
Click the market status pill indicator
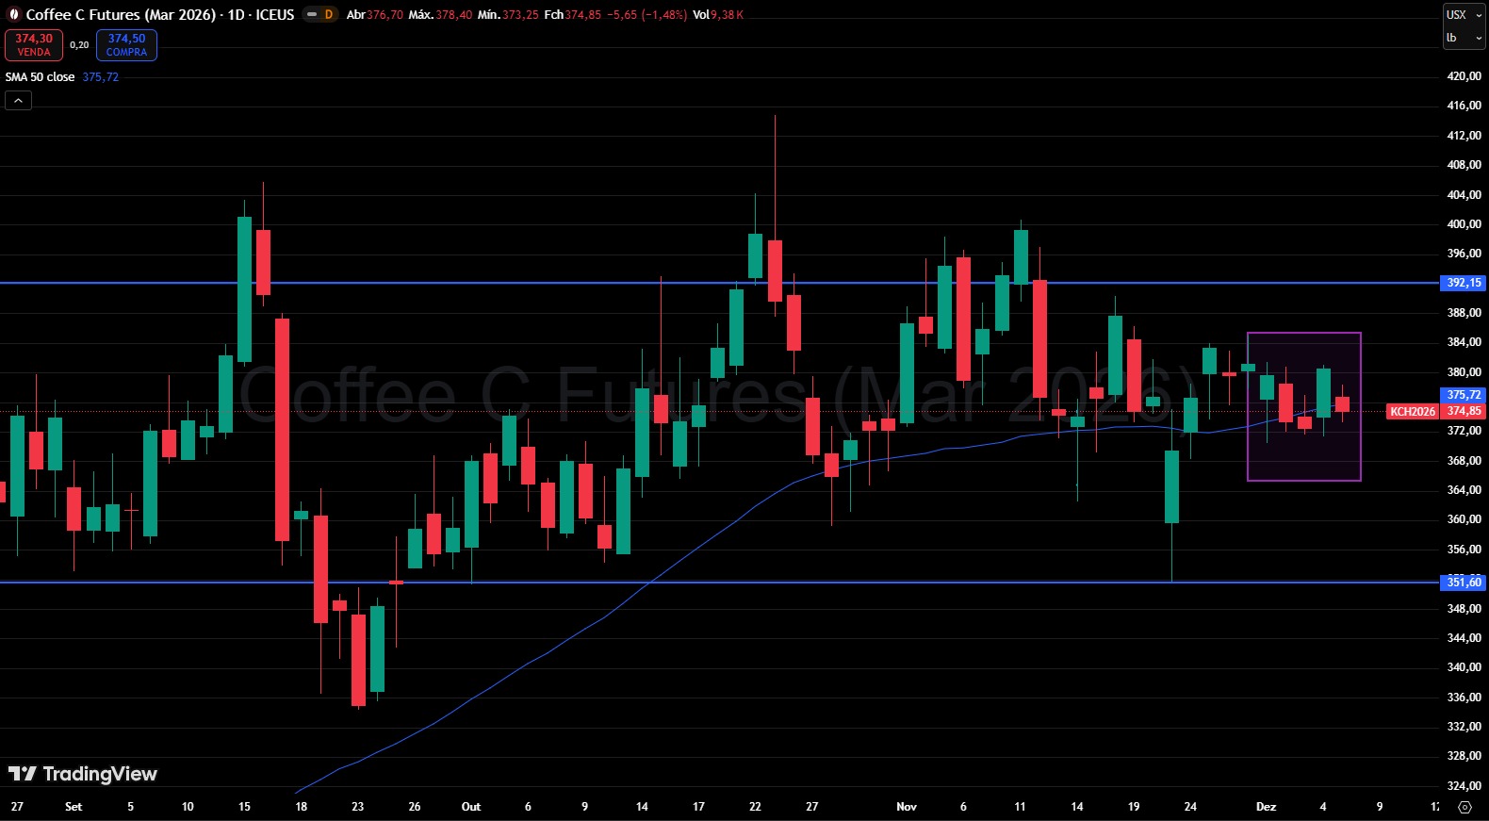point(311,14)
